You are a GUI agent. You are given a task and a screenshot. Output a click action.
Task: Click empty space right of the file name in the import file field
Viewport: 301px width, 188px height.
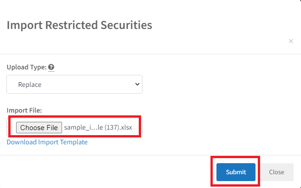(136, 127)
